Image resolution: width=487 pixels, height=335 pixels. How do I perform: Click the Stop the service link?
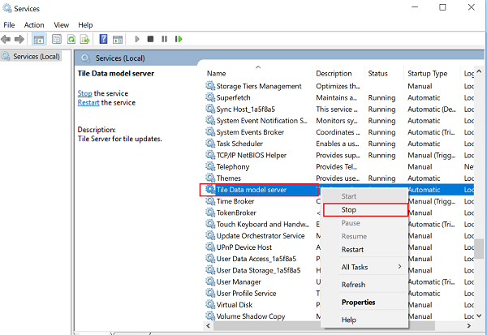pos(84,93)
